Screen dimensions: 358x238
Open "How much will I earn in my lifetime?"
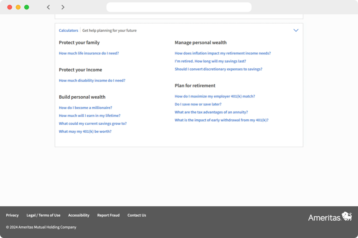pos(89,115)
